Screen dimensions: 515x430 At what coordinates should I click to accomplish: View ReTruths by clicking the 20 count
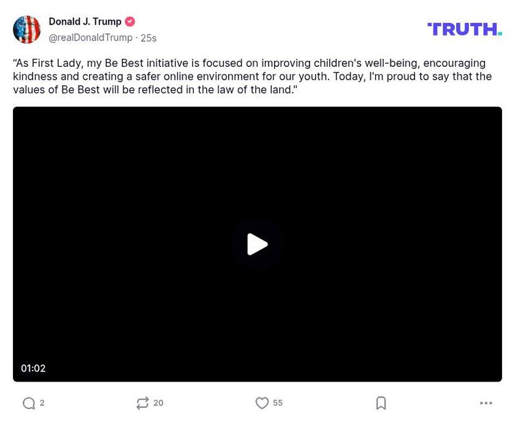[158, 403]
